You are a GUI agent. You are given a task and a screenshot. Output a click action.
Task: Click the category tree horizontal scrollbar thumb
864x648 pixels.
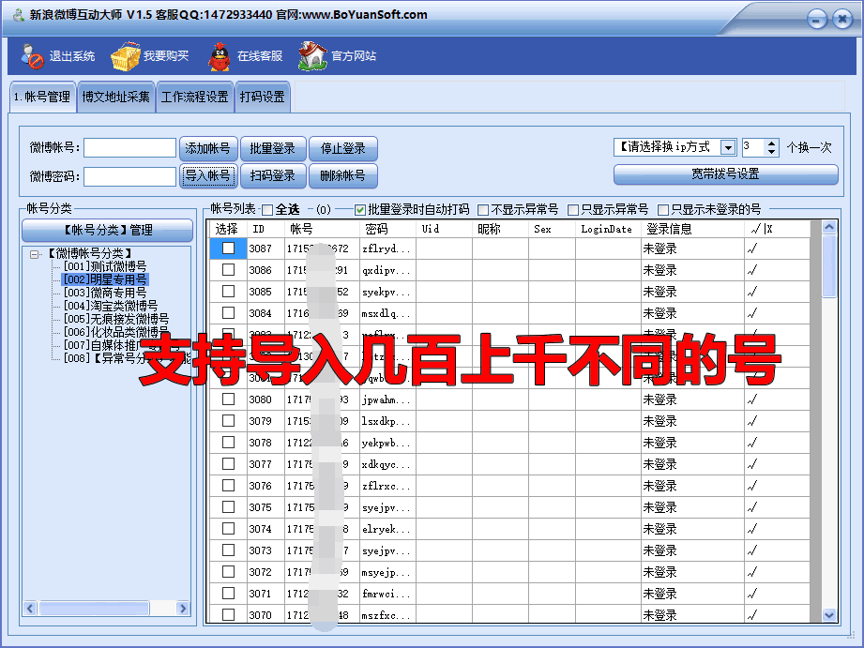(x=94, y=609)
